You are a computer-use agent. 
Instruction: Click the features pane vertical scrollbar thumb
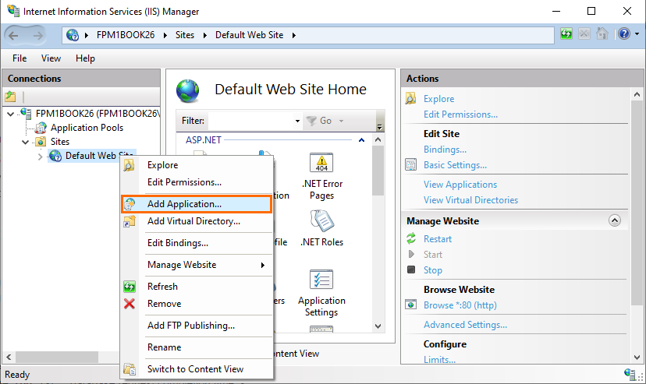click(x=378, y=171)
